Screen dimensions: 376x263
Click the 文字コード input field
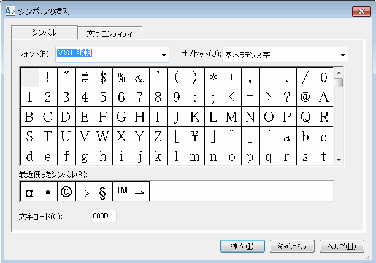(104, 216)
